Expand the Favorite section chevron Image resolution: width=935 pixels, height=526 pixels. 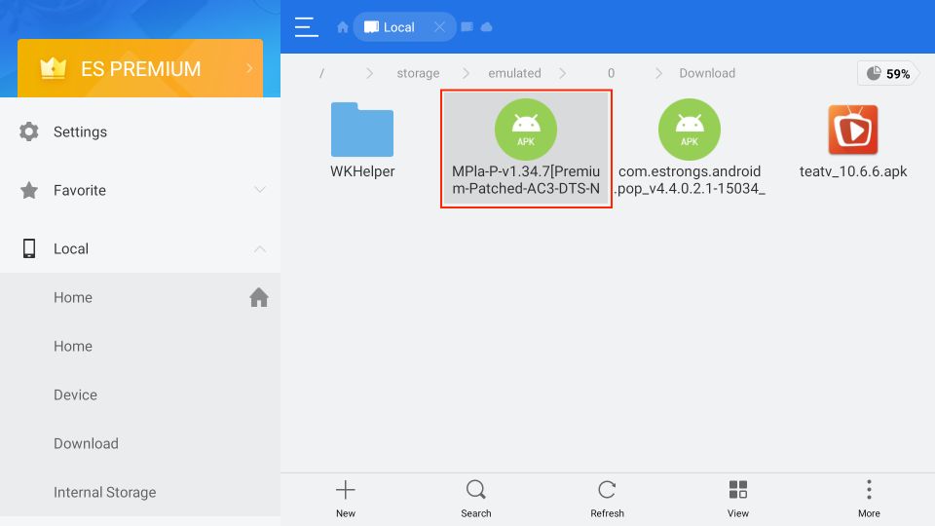(x=259, y=190)
